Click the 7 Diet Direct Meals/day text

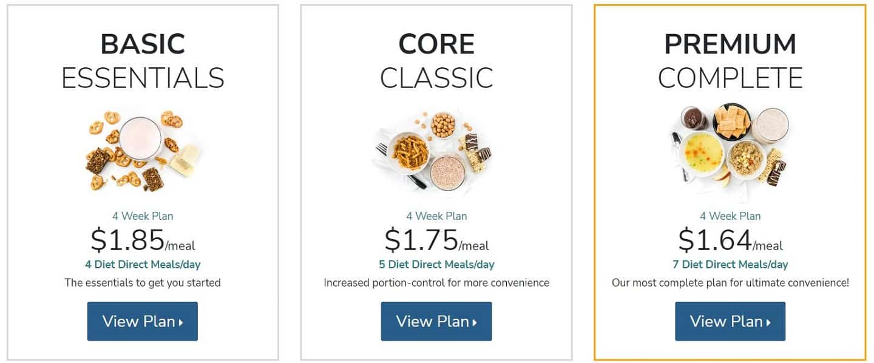tap(730, 265)
